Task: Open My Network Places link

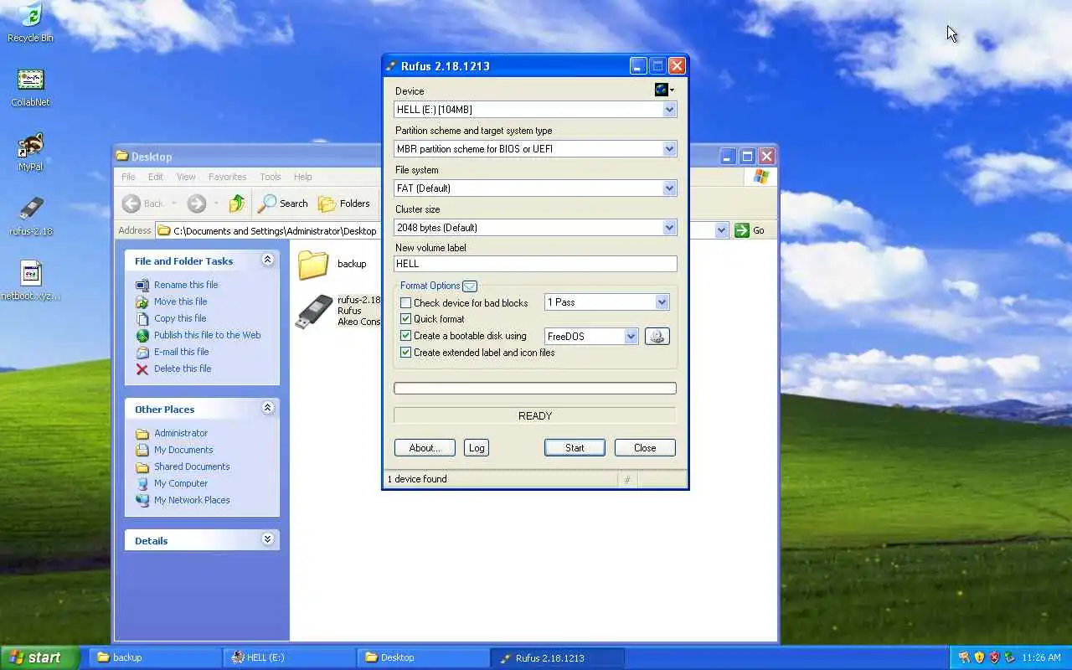Action: tap(192, 500)
